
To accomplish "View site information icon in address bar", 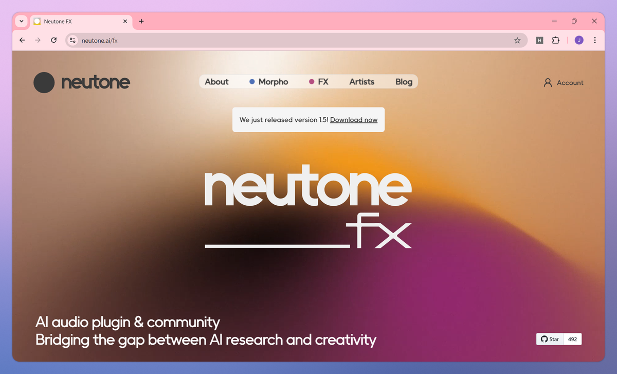I will [72, 40].
